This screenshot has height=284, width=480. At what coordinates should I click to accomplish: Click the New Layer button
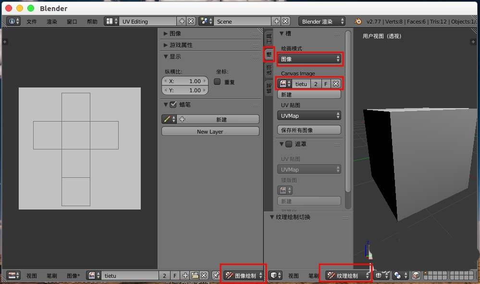(210, 131)
